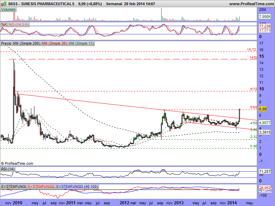The image size is (275, 206).
Task: Click the 71,257 RSI value
Action: 265,171
